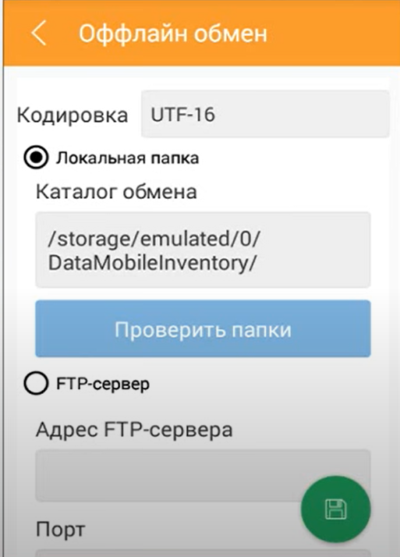The height and width of the screenshot is (557, 400).
Task: Click the FTP-сервер label text
Action: (103, 384)
